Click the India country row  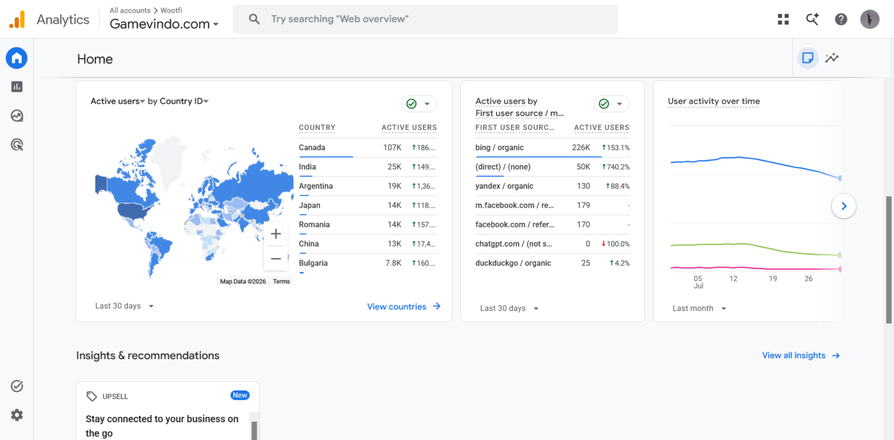click(x=368, y=167)
